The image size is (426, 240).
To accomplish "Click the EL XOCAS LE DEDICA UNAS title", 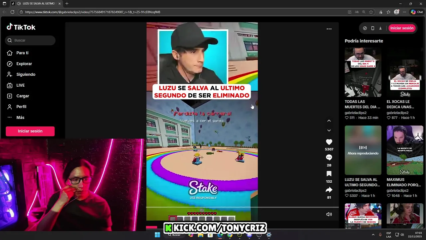I will coord(401,104).
